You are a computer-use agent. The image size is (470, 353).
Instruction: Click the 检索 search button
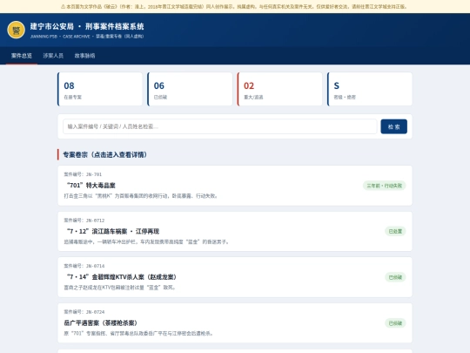pos(394,126)
